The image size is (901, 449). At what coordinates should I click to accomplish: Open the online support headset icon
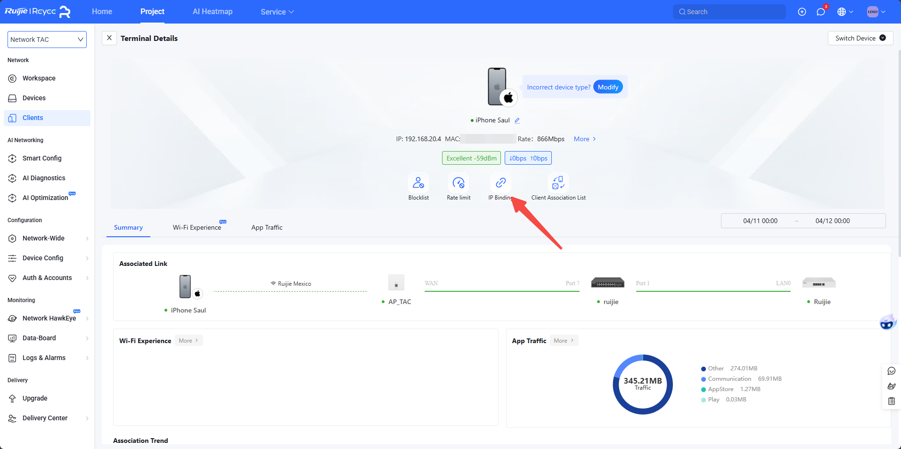tap(892, 371)
